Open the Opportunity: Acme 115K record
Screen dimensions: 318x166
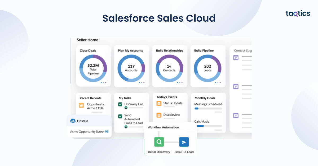point(96,106)
